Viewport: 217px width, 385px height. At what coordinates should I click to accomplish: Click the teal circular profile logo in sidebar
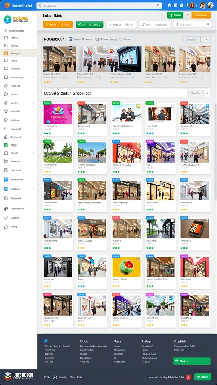8,20
